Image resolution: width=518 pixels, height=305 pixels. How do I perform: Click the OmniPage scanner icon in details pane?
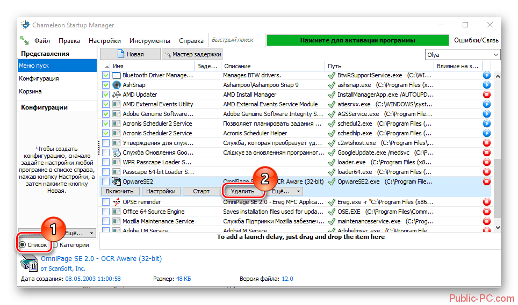(29, 264)
